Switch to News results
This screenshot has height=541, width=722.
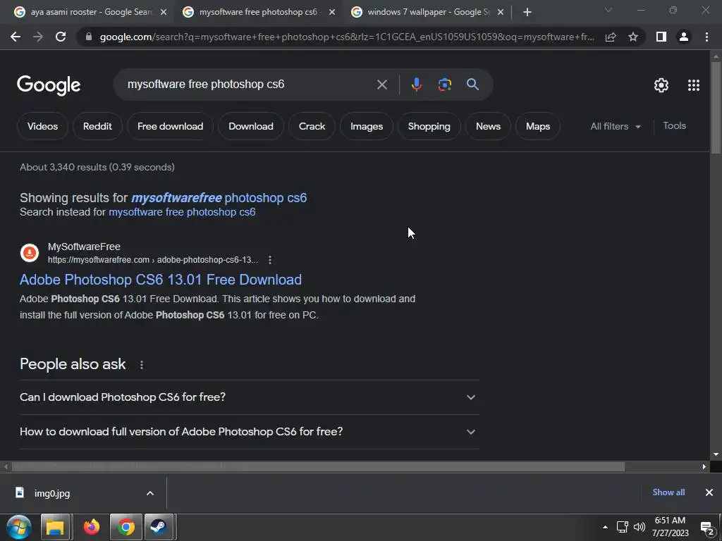click(488, 126)
